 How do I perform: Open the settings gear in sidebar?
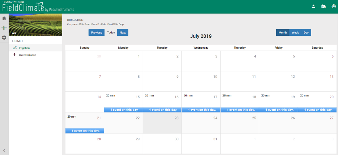pos(4,38)
